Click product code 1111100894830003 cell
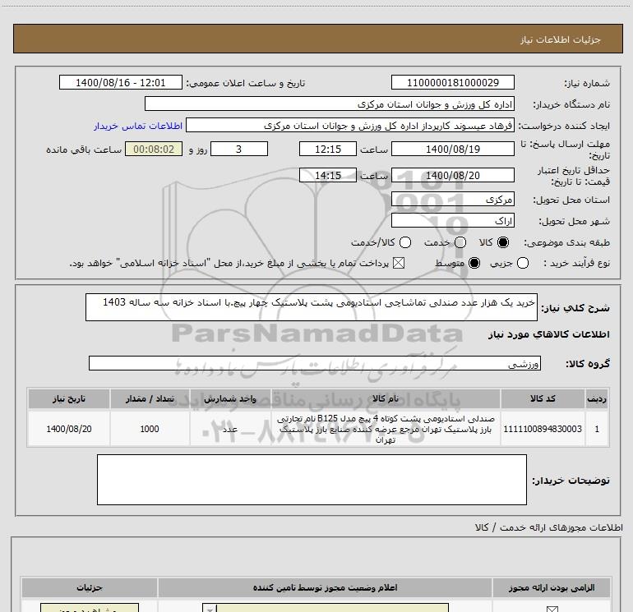 click(x=543, y=429)
